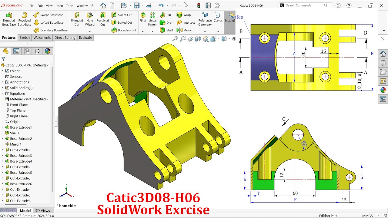Select the Linear Pattern tool
This screenshot has width=388, height=218.
click(x=153, y=19)
